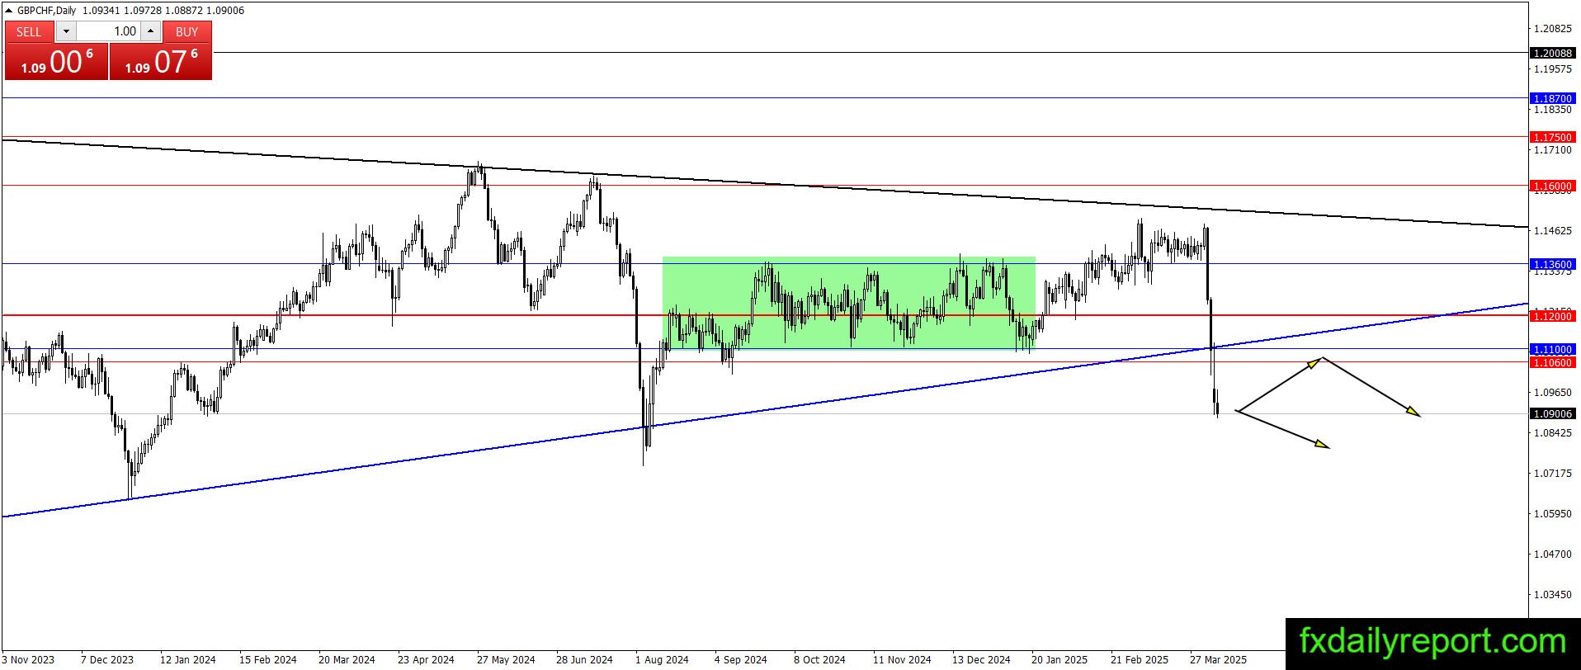Click the 27 Mar 2025 date label
The image size is (1581, 670).
point(1219,660)
